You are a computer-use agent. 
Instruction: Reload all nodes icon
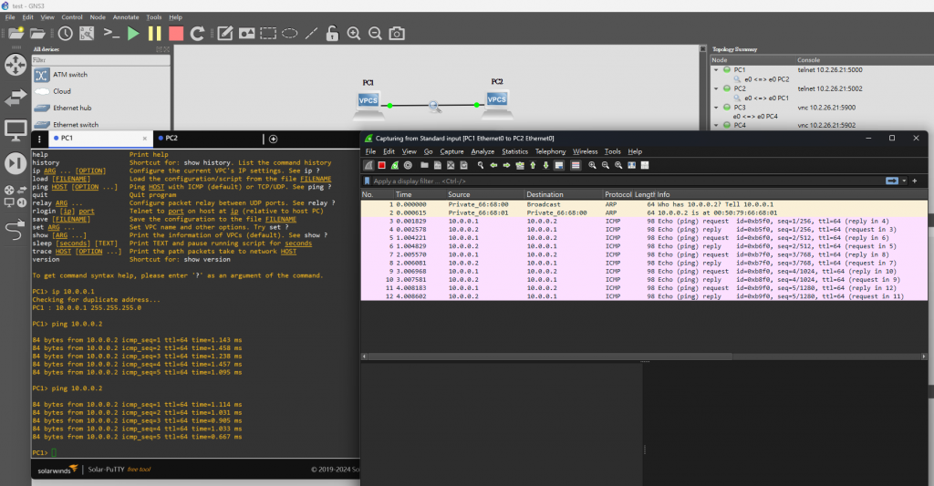click(197, 34)
